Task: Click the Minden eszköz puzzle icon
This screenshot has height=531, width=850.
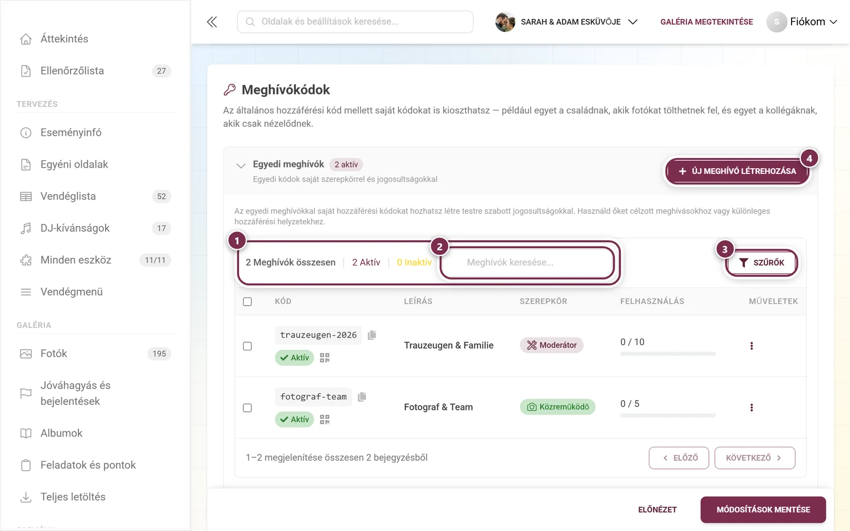Action: click(x=26, y=260)
